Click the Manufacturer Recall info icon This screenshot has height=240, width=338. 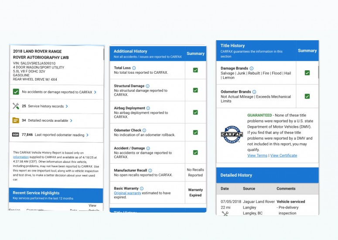(x=150, y=171)
